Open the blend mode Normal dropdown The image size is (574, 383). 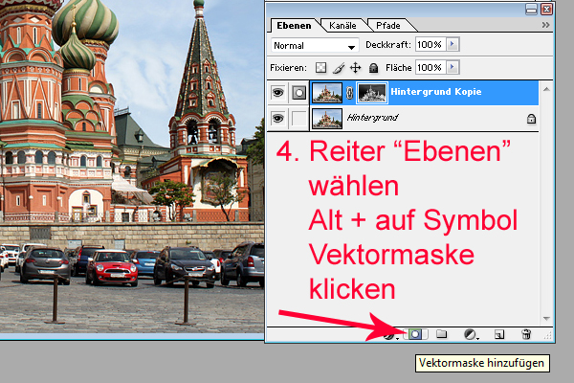(x=315, y=45)
